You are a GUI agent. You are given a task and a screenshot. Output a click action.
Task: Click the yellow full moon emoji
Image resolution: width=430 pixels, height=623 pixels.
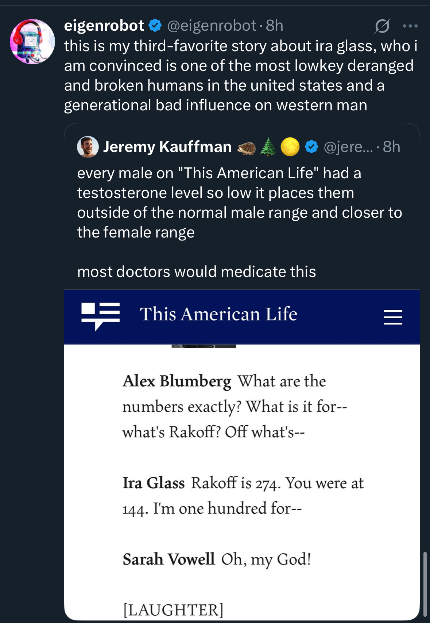tap(290, 147)
